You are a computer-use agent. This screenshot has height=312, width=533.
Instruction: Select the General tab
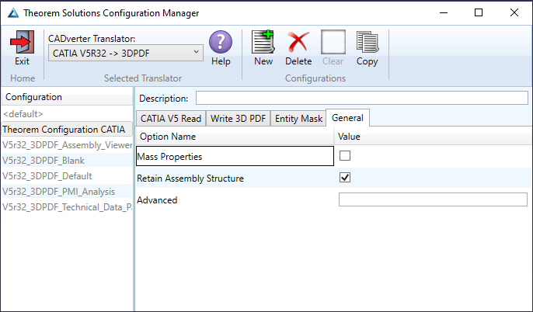pyautogui.click(x=347, y=118)
